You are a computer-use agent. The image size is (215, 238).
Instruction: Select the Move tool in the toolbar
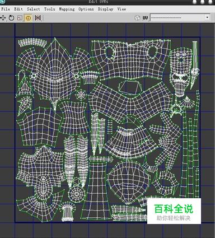3,18
